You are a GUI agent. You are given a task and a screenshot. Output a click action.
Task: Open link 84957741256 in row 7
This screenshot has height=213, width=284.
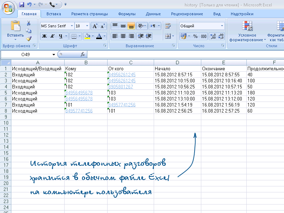click(x=122, y=105)
